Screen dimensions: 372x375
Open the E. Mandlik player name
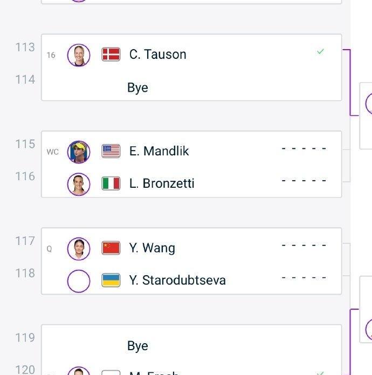pos(159,151)
